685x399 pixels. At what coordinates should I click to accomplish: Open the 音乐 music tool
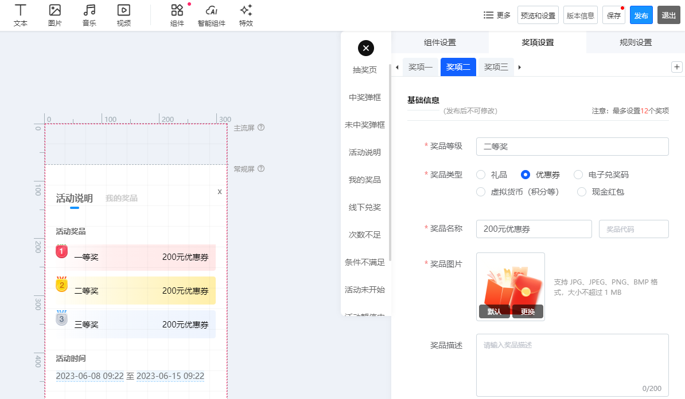[89, 10]
